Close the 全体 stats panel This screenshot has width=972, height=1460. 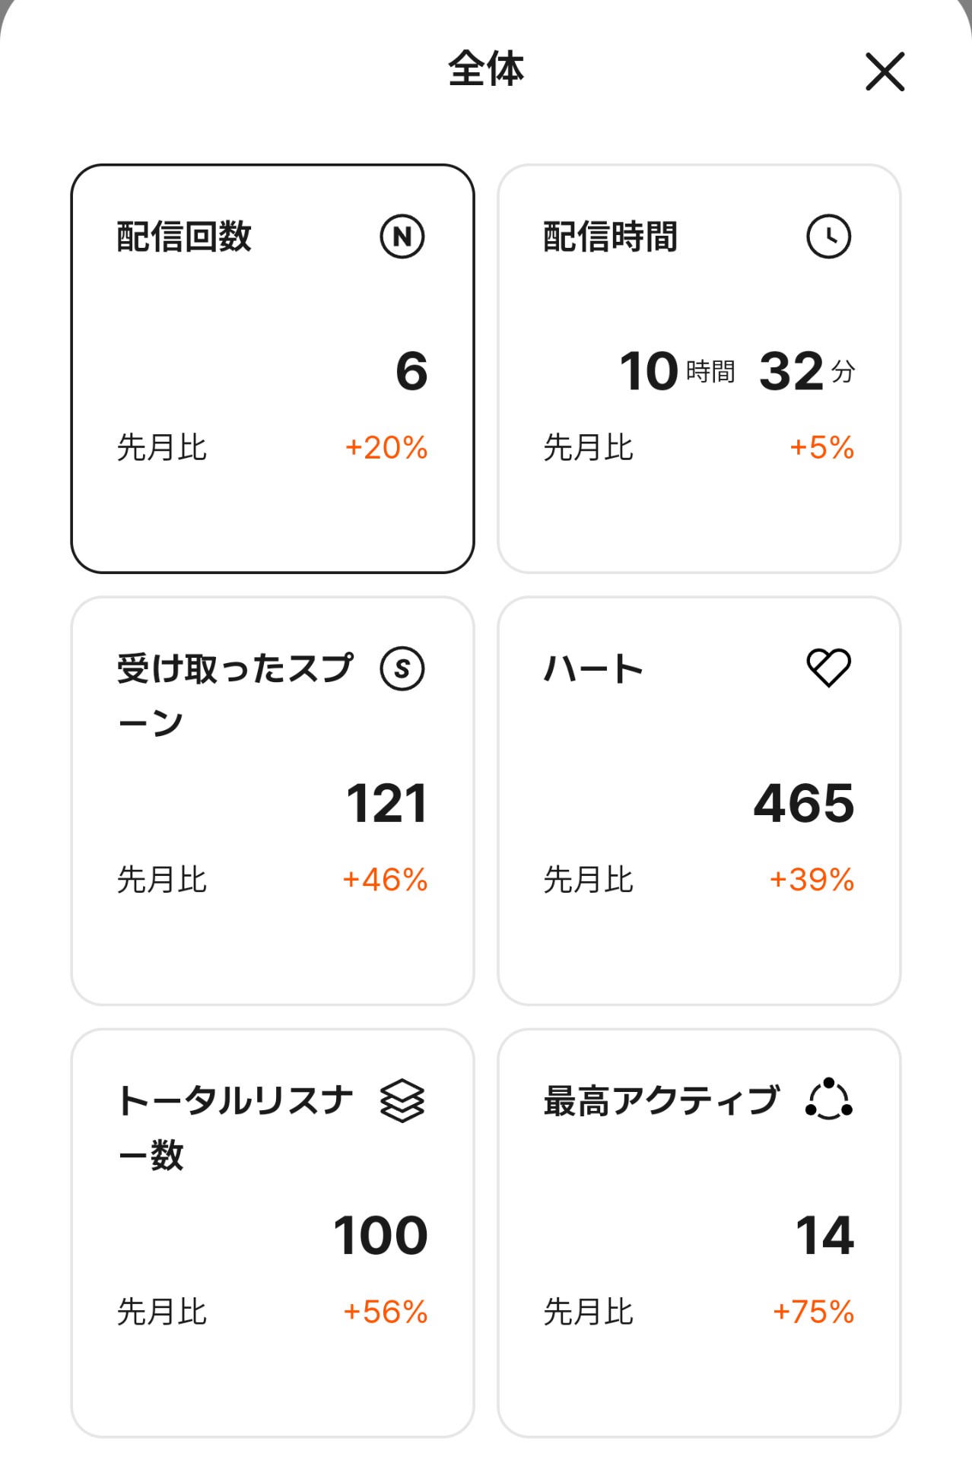click(885, 72)
